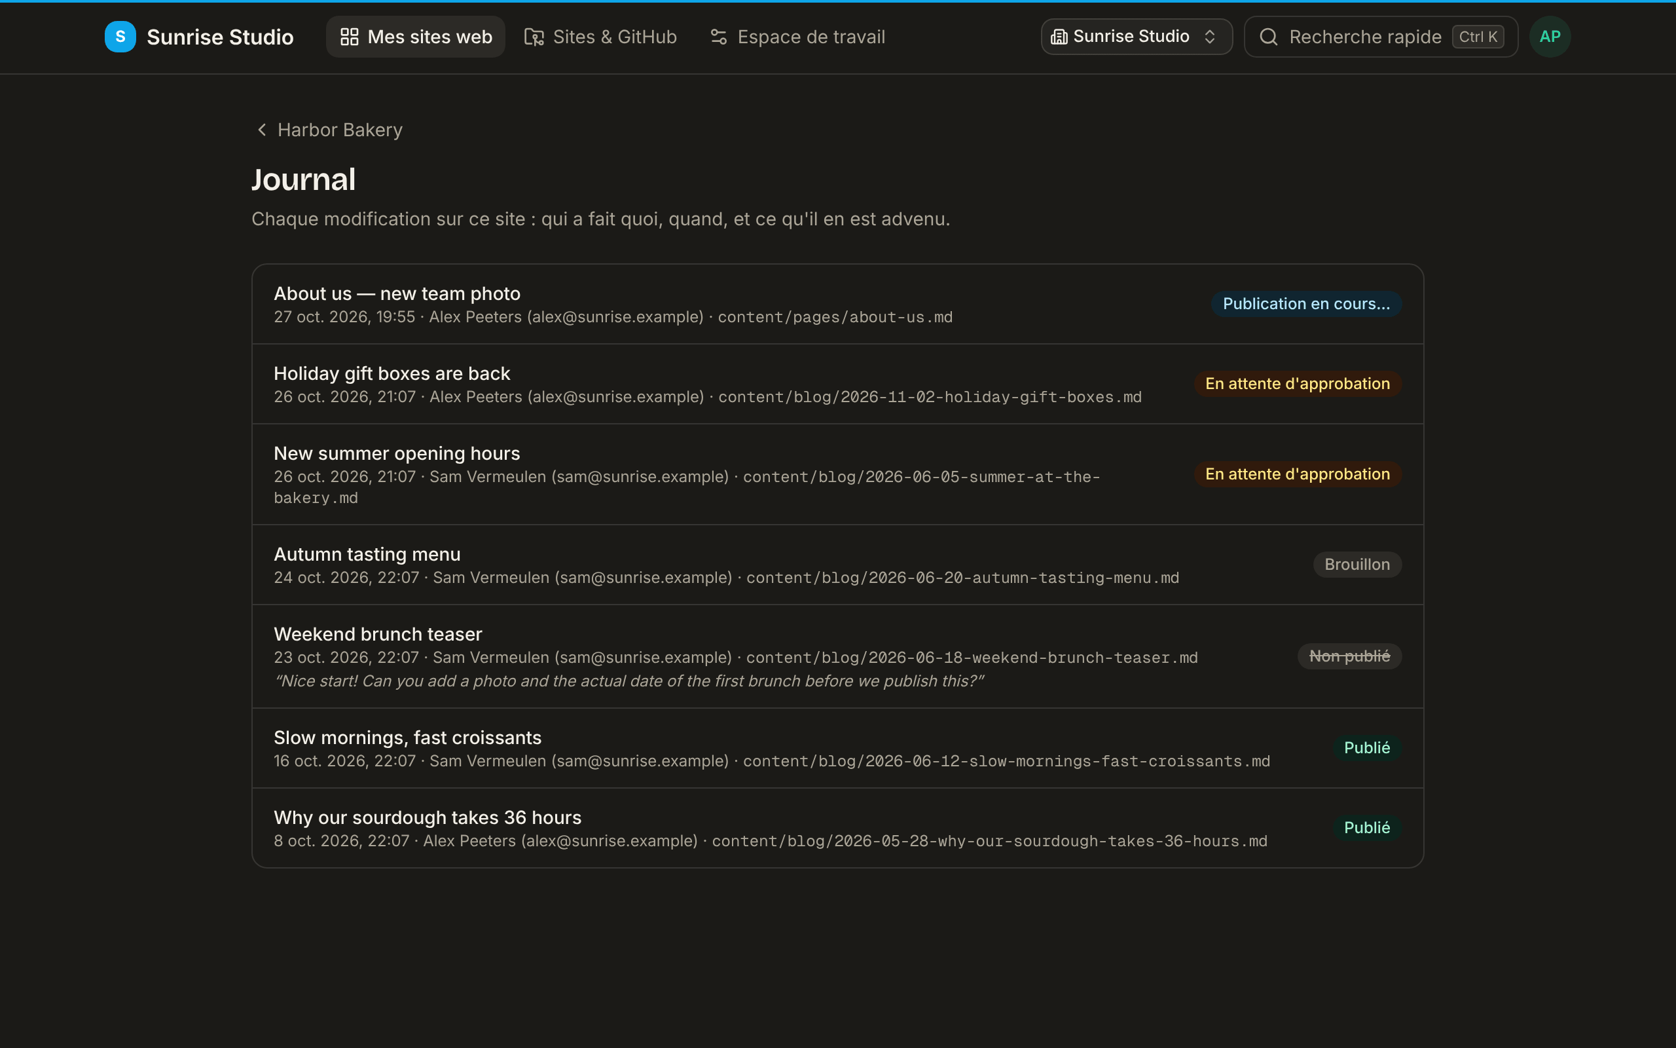The image size is (1676, 1048).
Task: Click the magnifier search icon
Action: click(1268, 37)
